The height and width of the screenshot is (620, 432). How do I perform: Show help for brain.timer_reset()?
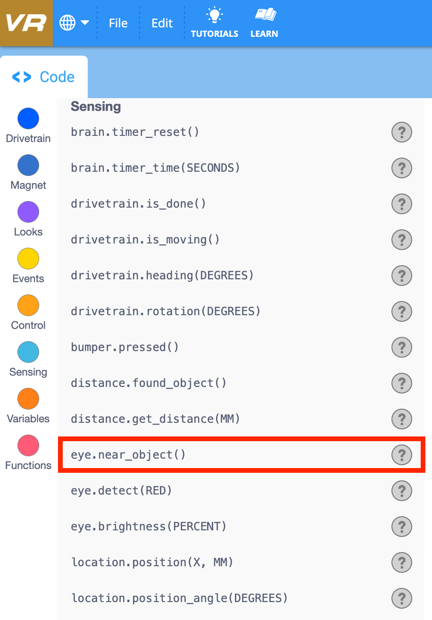(x=401, y=132)
